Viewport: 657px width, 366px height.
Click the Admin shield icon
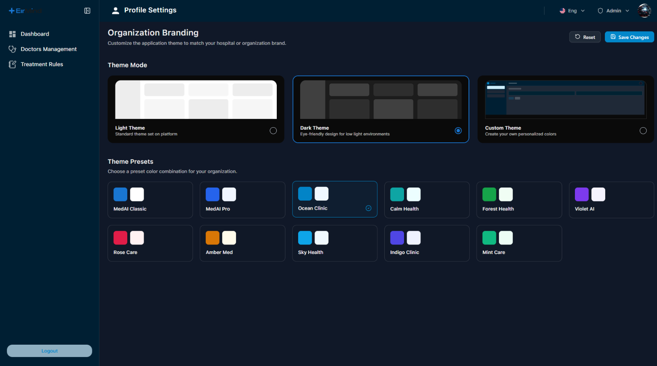click(600, 11)
